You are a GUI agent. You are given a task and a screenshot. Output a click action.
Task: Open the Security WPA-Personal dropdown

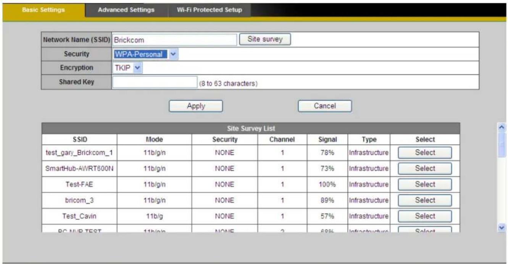coord(145,54)
